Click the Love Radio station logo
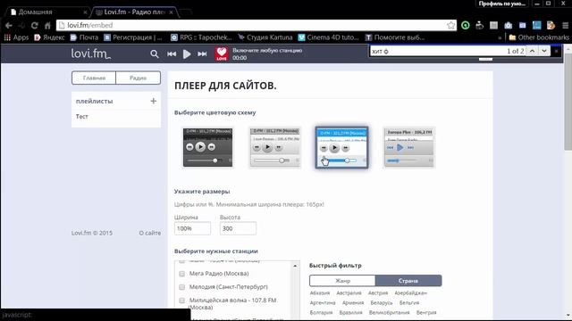 (x=222, y=53)
